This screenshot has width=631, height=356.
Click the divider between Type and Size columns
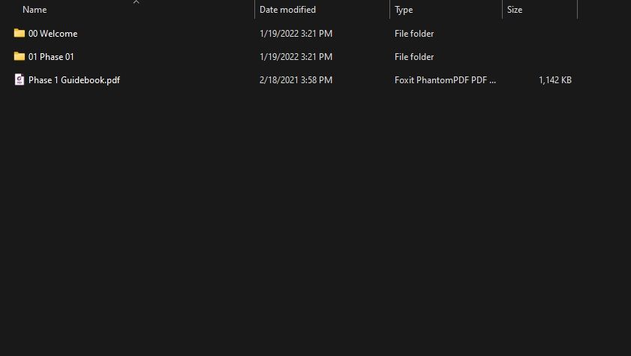(502, 10)
